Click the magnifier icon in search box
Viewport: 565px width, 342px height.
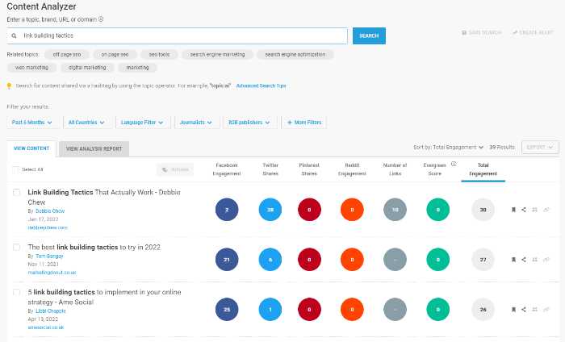(x=15, y=36)
